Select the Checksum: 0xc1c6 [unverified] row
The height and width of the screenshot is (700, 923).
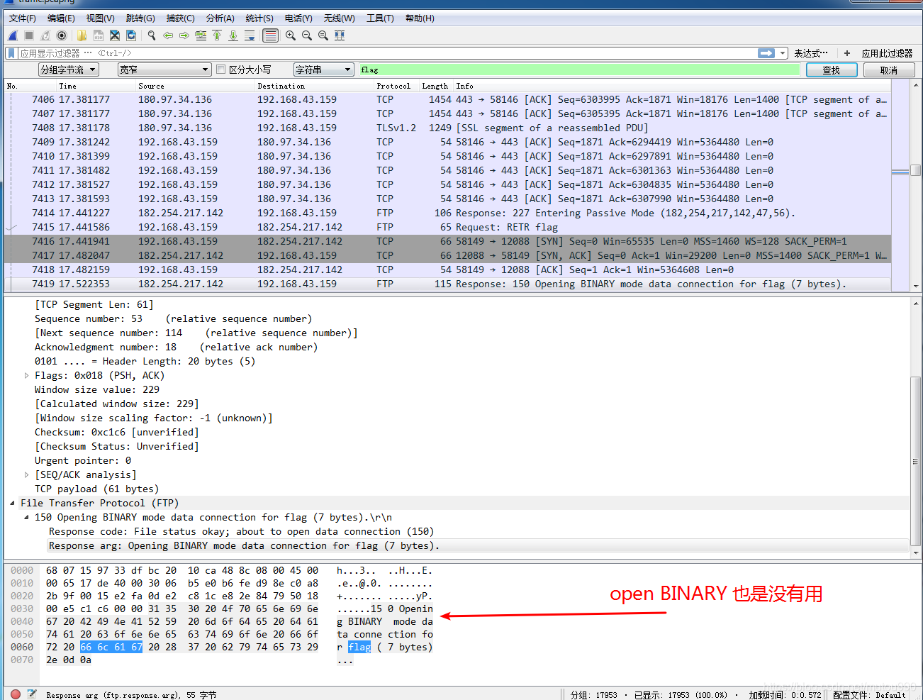(x=117, y=433)
